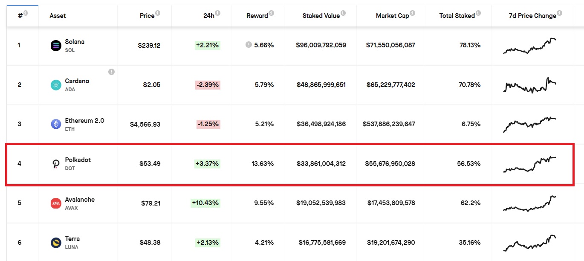Open the Avalanche asset link

click(80, 200)
